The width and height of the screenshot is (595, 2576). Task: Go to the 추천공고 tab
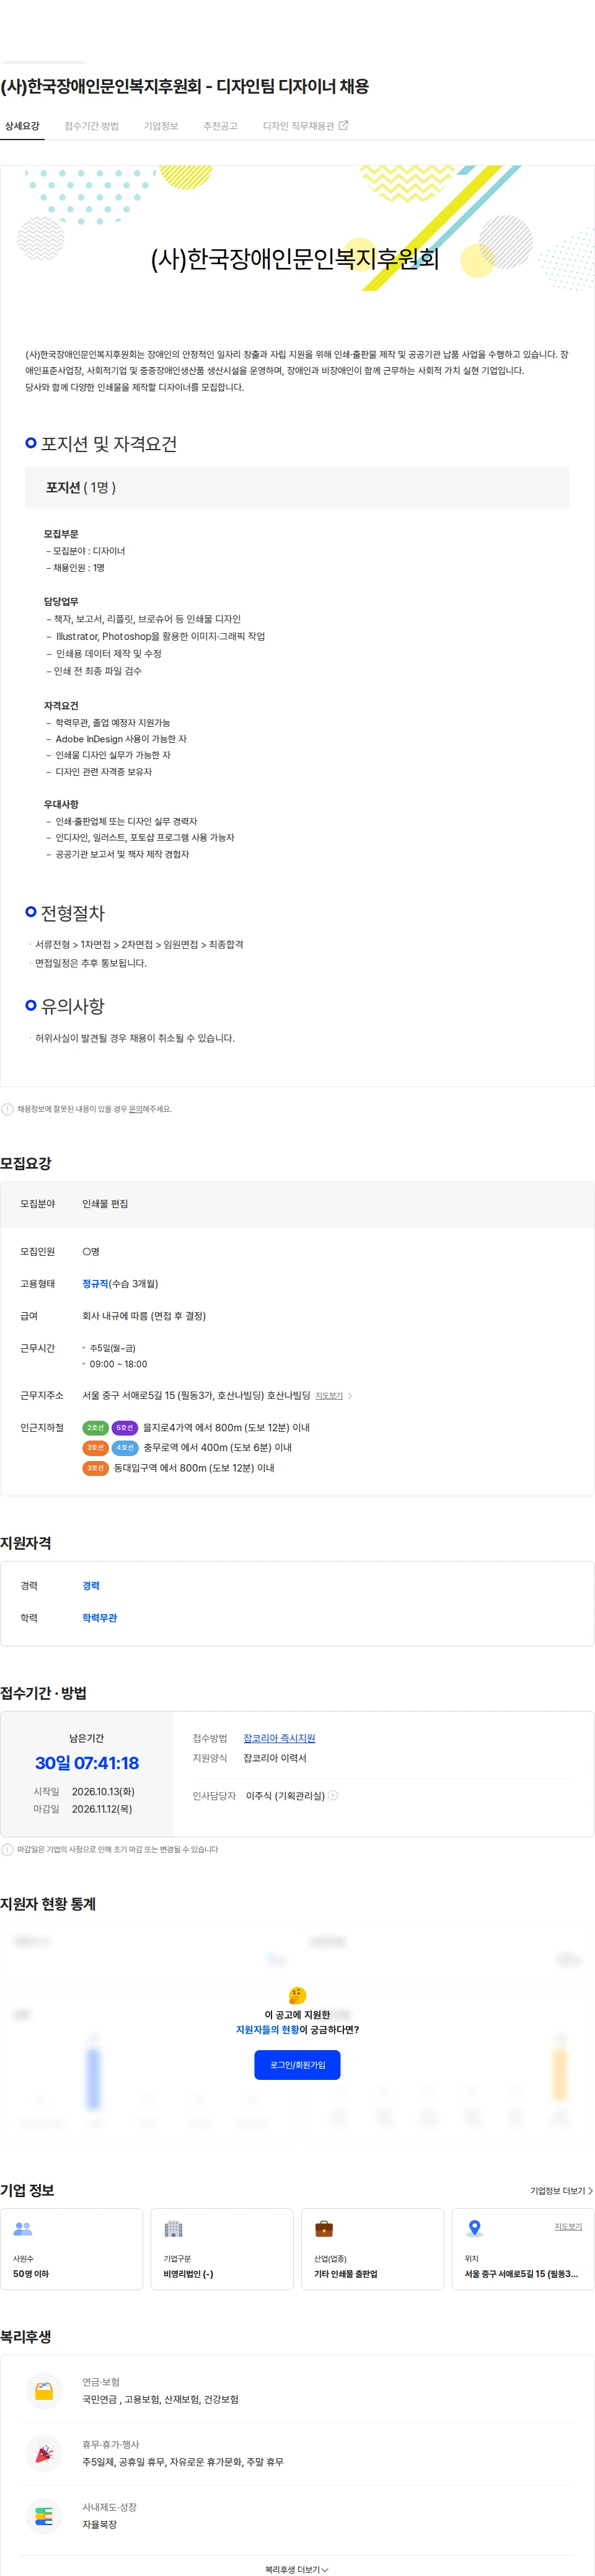click(220, 126)
